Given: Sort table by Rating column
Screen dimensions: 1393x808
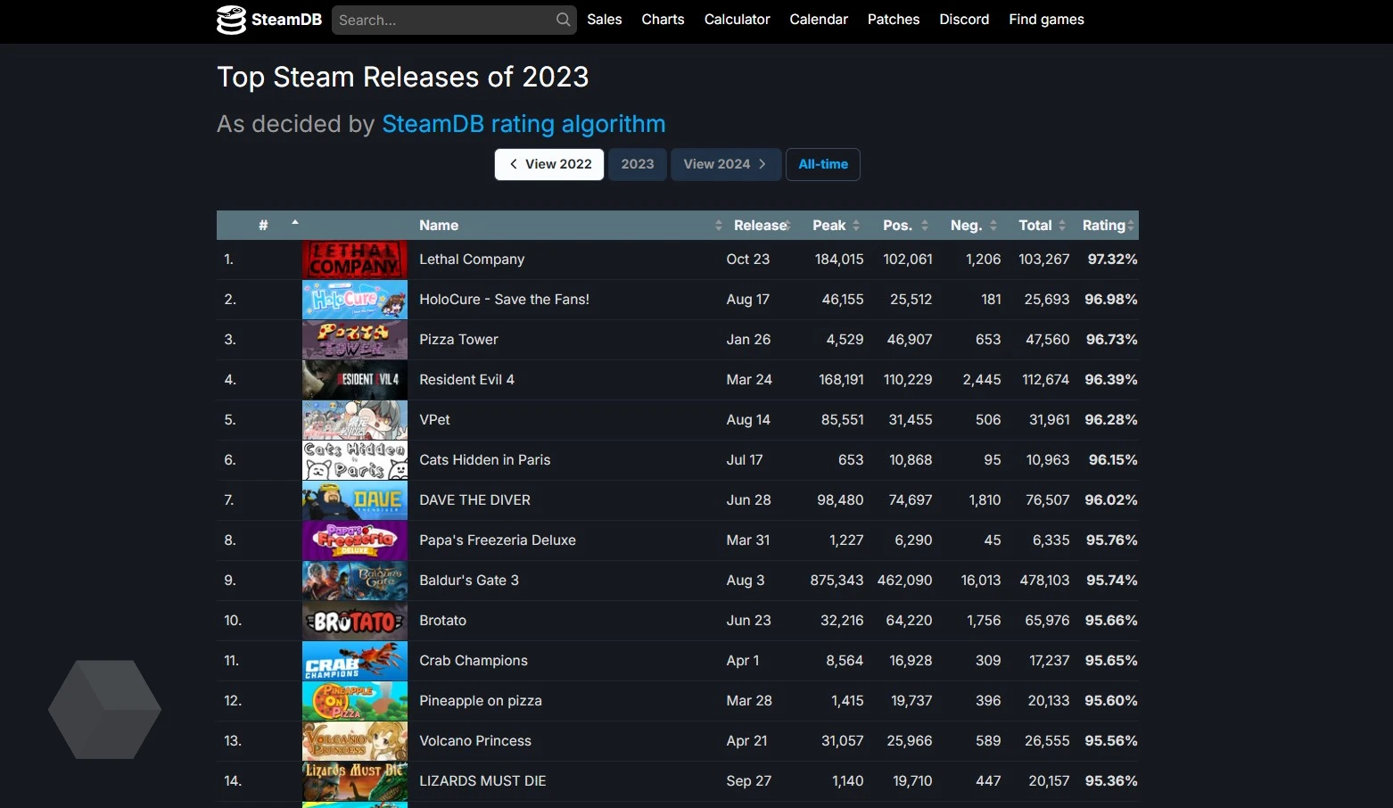Looking at the screenshot, I should 1107,226.
